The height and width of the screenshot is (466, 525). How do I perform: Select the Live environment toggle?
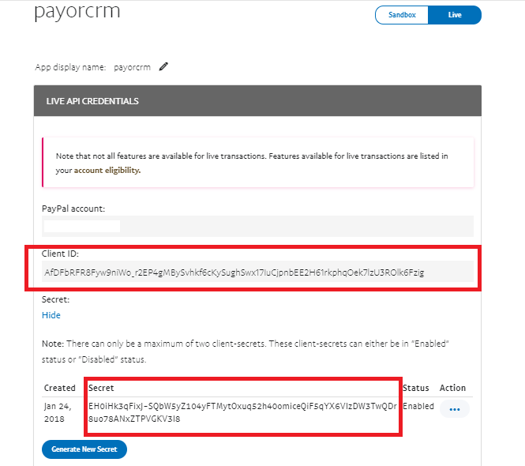point(455,15)
